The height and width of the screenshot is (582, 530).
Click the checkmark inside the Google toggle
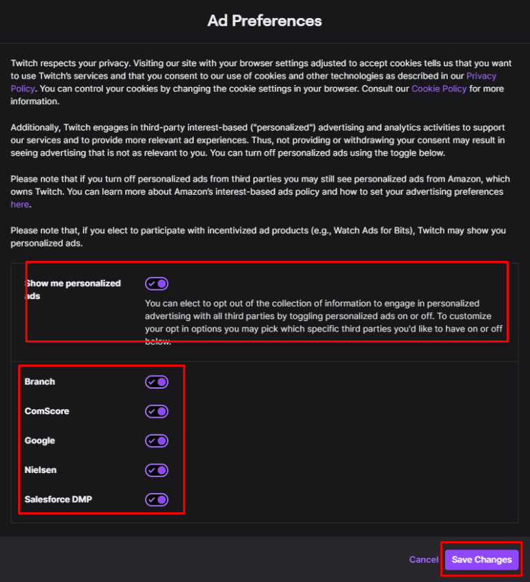click(x=153, y=440)
